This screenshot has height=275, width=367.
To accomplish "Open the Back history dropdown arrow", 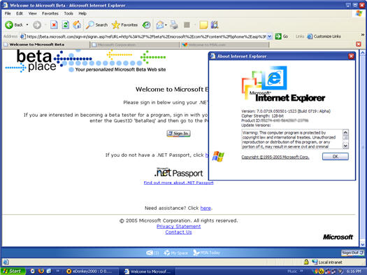I will click(x=27, y=24).
